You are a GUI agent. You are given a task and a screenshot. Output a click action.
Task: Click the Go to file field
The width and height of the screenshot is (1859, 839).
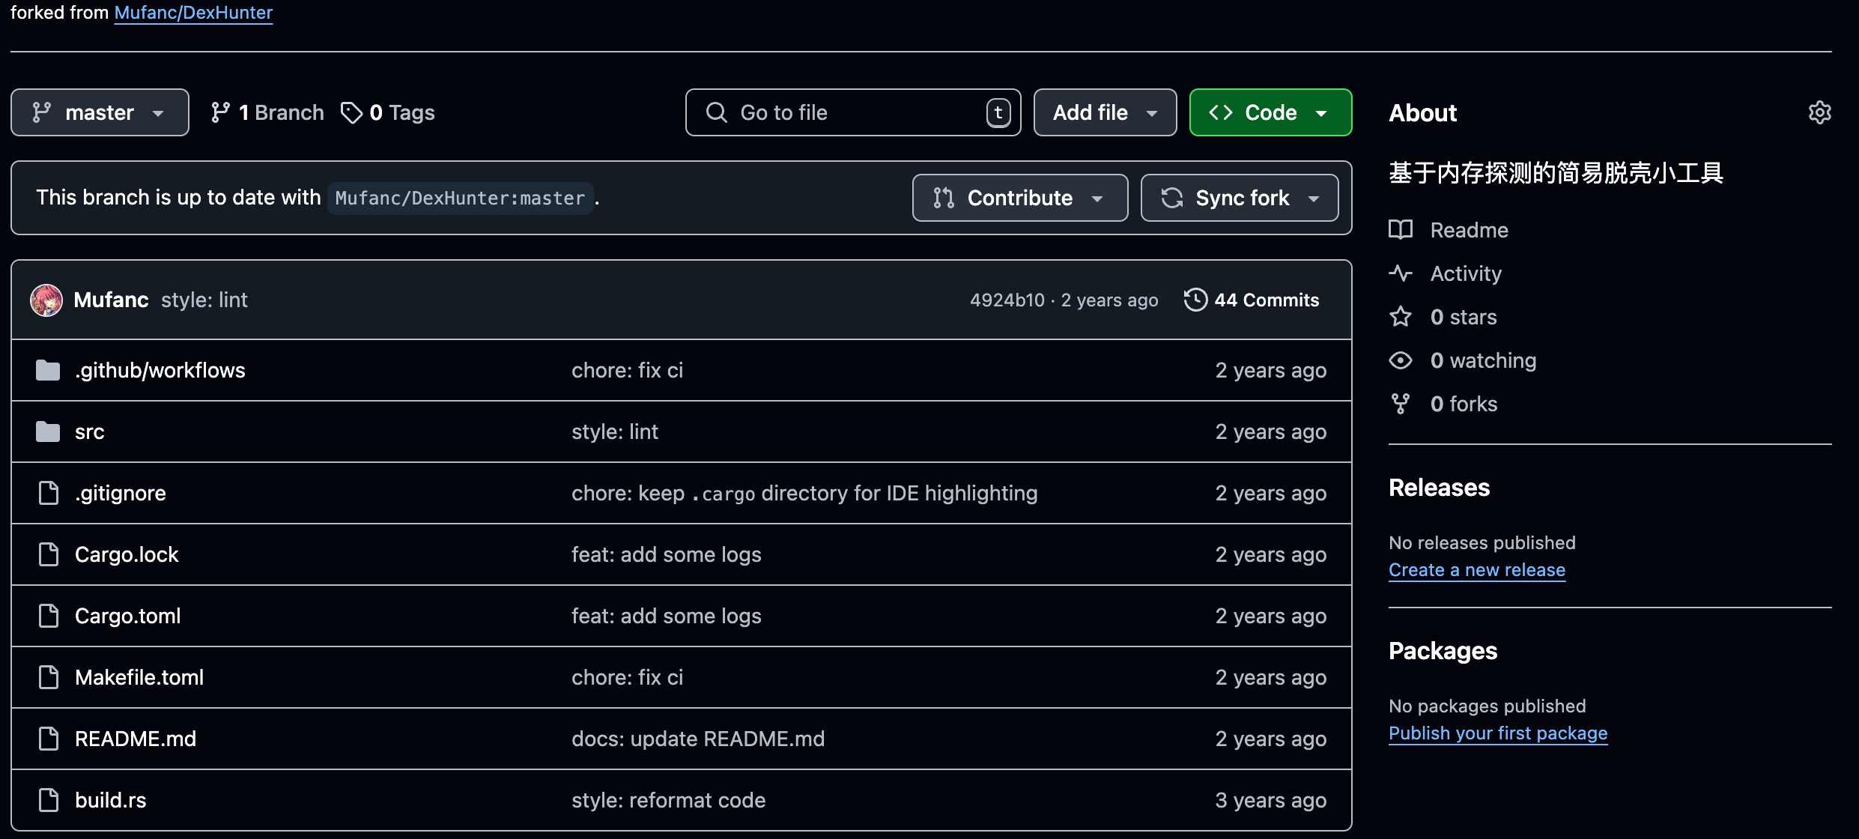pos(852,112)
